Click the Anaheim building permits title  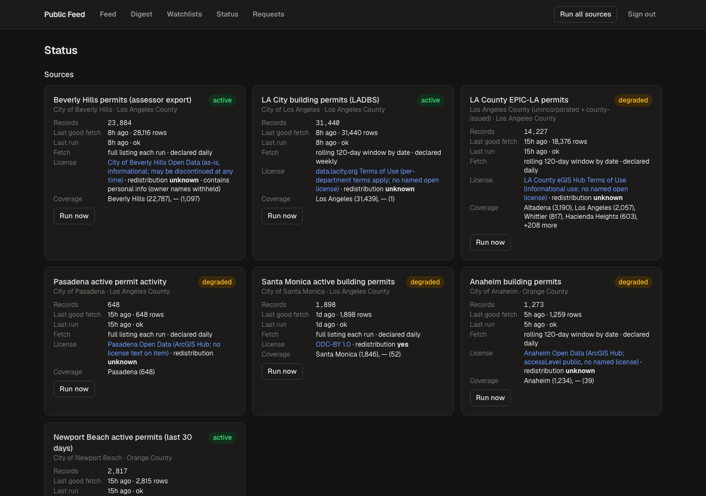(x=515, y=282)
